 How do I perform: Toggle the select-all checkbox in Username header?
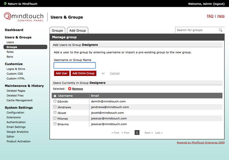[55, 96]
